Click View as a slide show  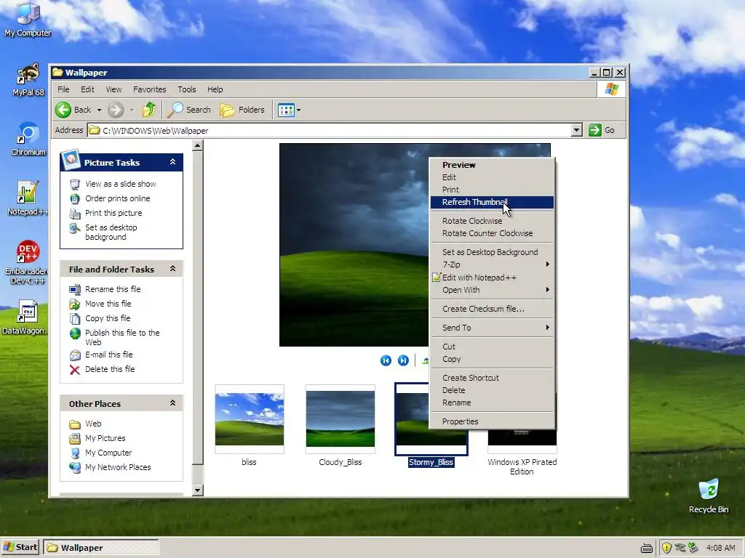pos(120,184)
